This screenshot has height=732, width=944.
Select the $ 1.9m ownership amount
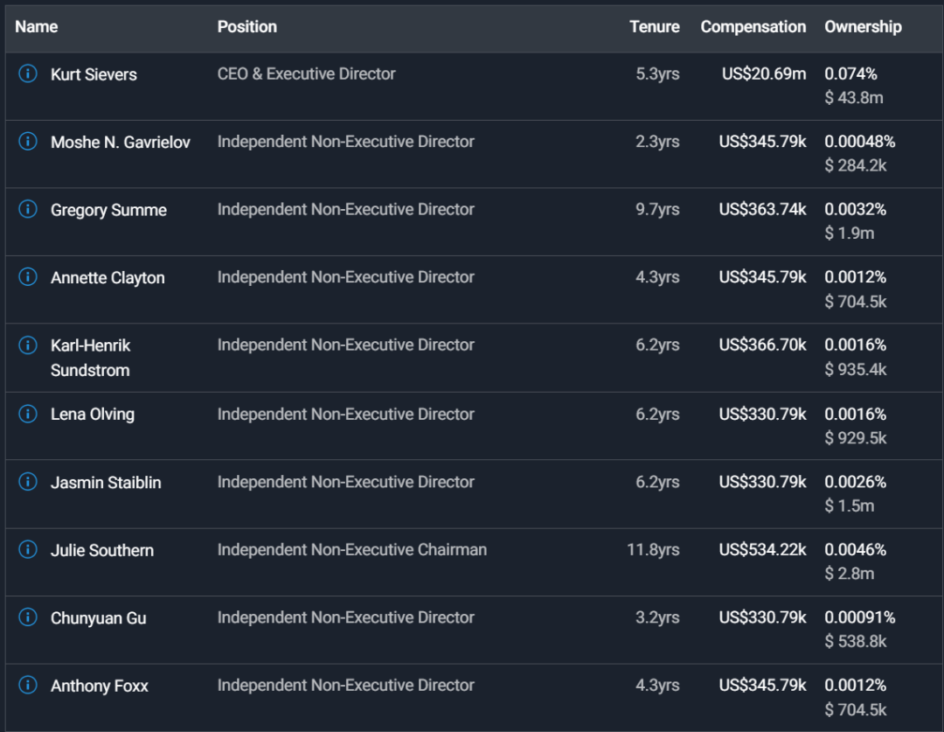850,234
